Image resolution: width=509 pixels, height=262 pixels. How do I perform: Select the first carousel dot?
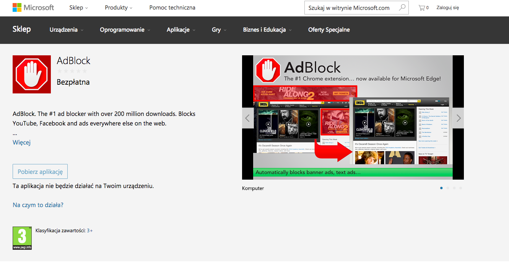coord(441,188)
